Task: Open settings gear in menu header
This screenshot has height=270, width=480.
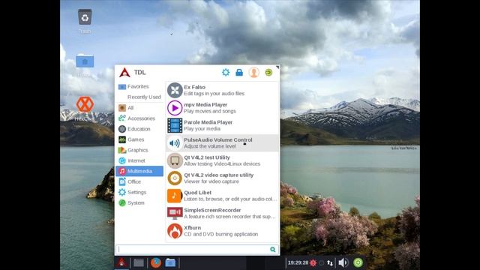Action: click(226, 72)
